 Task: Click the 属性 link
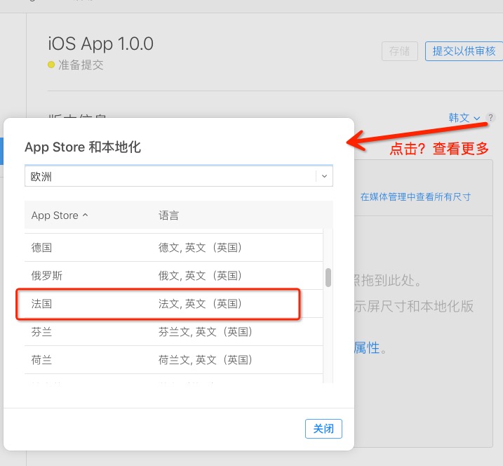point(367,348)
